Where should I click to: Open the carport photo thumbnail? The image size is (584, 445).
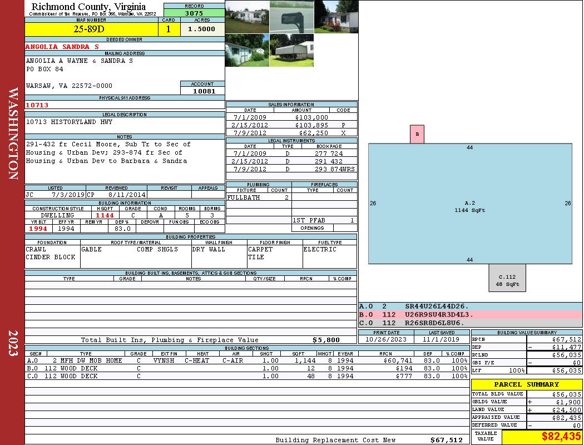click(x=291, y=50)
